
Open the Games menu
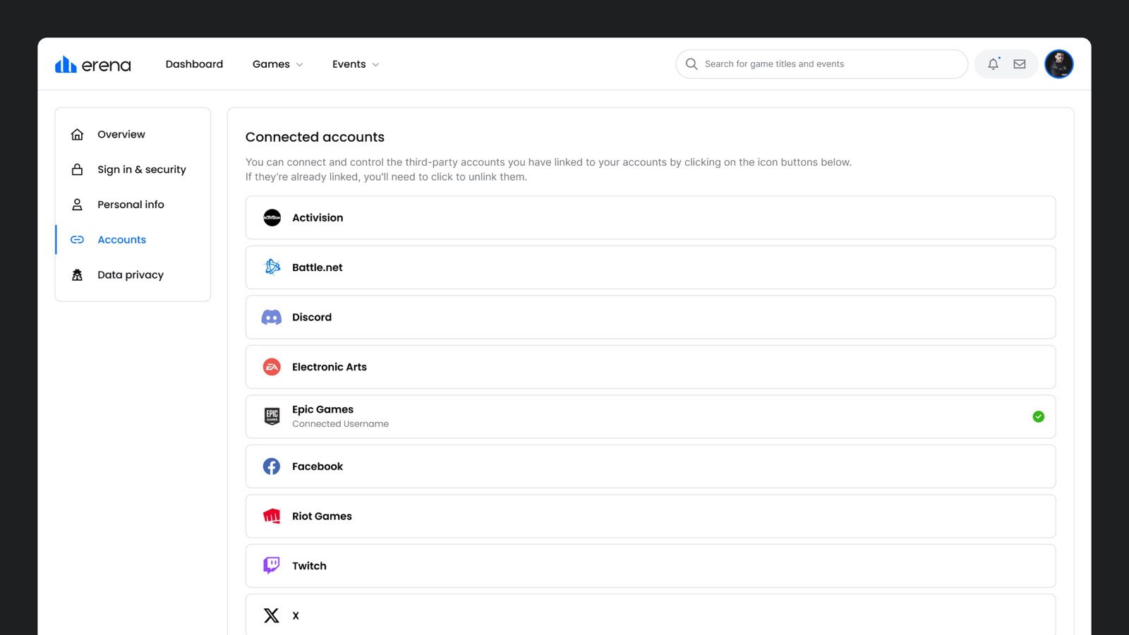(278, 64)
